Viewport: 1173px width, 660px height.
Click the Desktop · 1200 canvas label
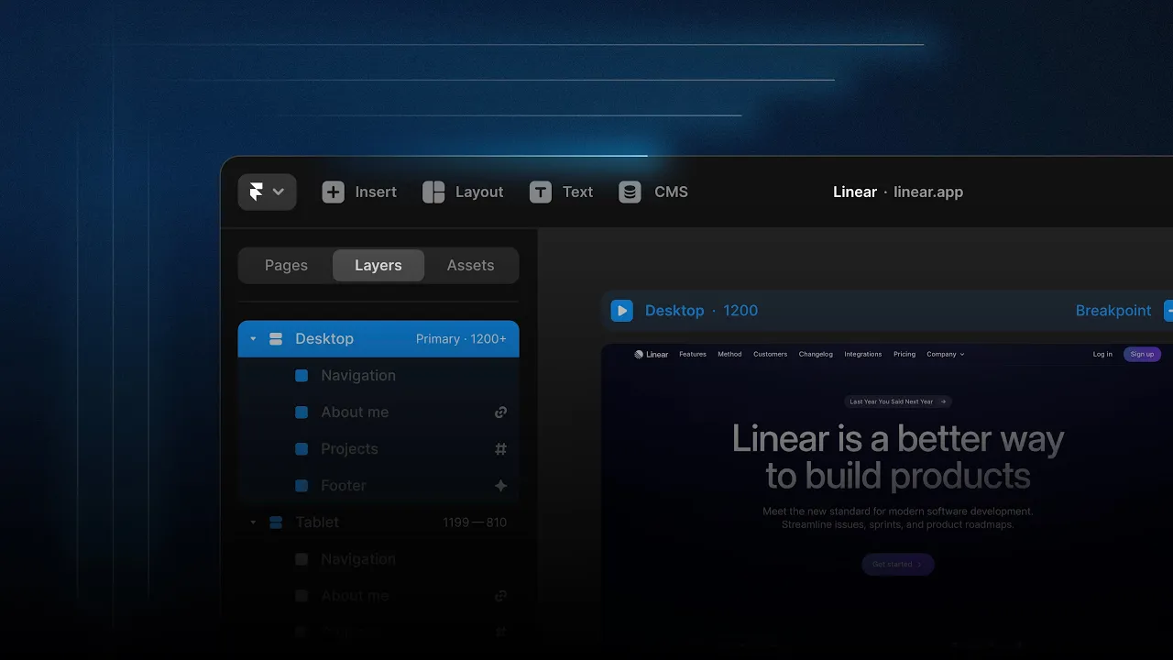coord(701,311)
